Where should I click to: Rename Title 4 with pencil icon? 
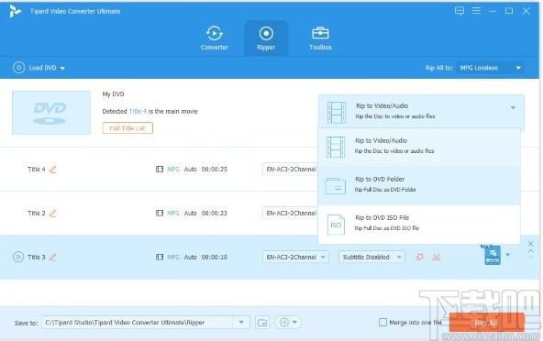click(x=52, y=170)
